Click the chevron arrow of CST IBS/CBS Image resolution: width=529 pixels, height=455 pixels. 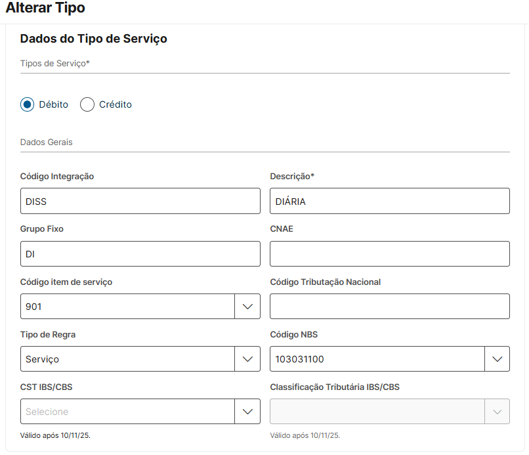click(x=247, y=412)
